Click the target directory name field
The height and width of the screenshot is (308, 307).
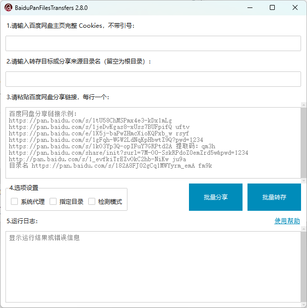153,79
